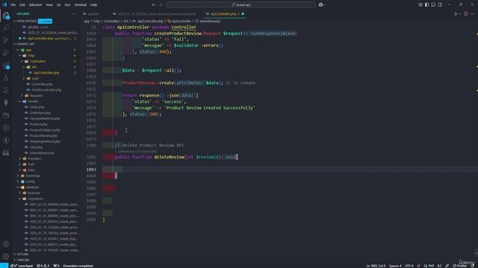Click the command center search field
478x268 pixels.
click(x=240, y=5)
